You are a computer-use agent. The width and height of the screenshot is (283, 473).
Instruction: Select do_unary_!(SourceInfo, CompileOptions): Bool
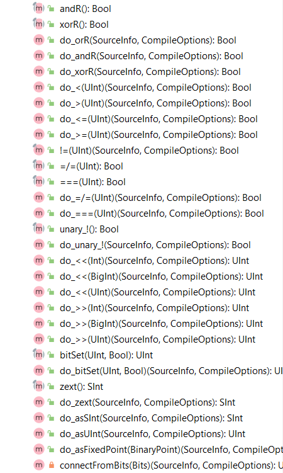tap(155, 245)
